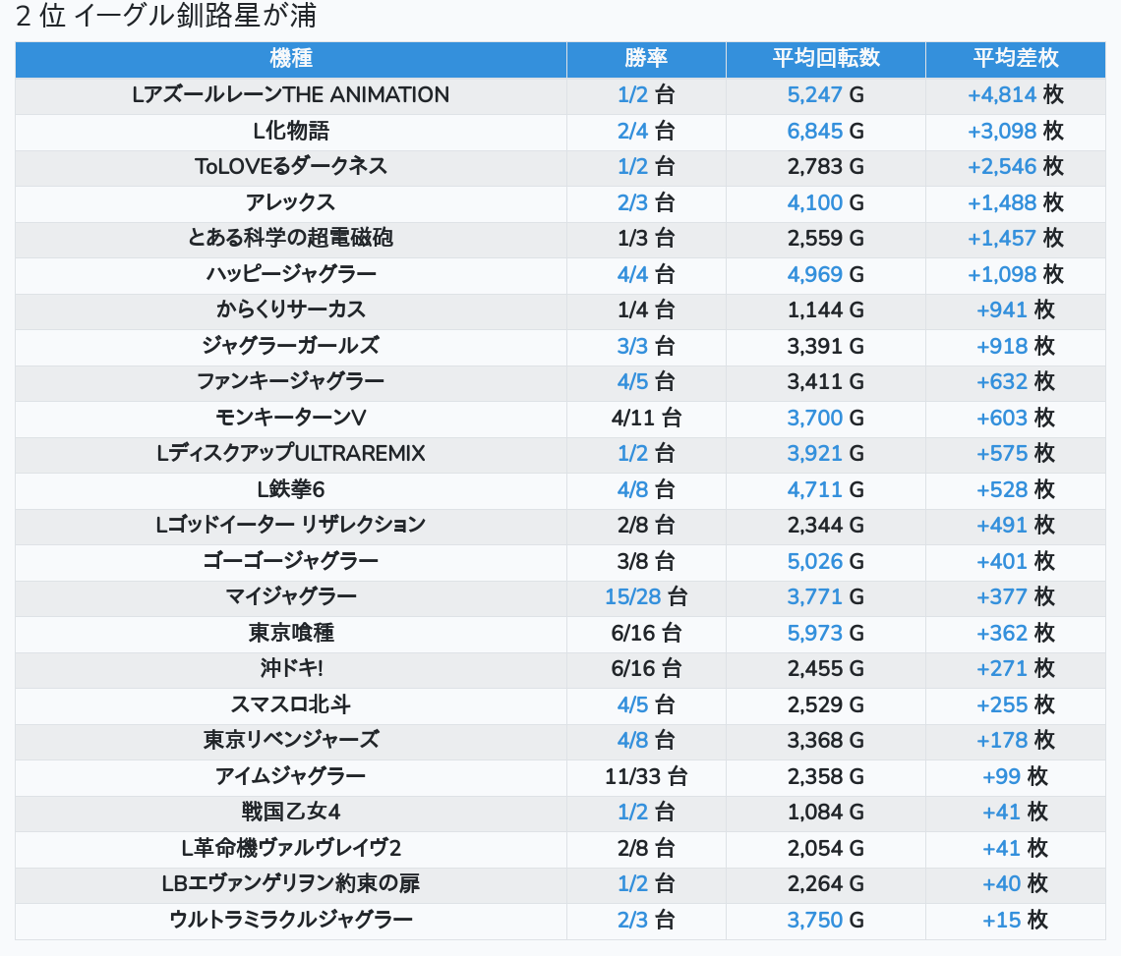
Task: Select the モンキーターンV row name
Action: click(291, 418)
